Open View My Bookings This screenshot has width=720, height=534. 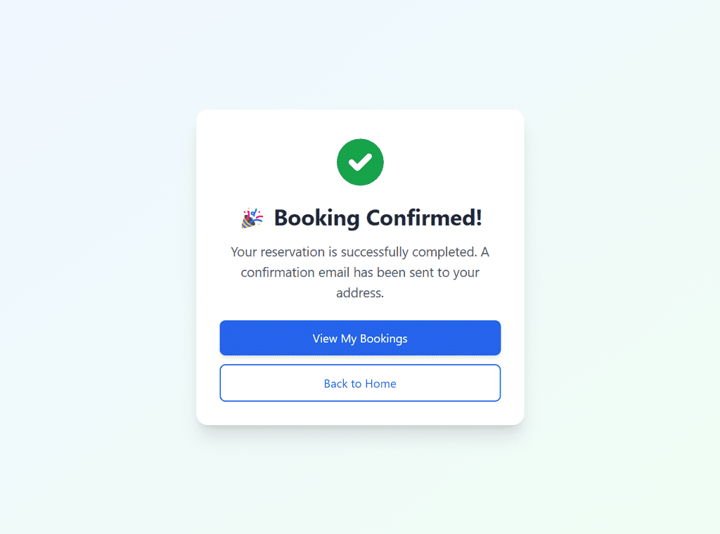tap(360, 338)
